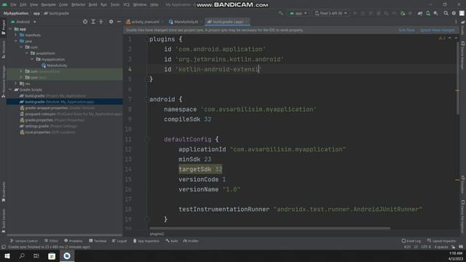Screen dimensions: 466x262
Task: Select local.properties file in tree
Action: (x=47, y=132)
